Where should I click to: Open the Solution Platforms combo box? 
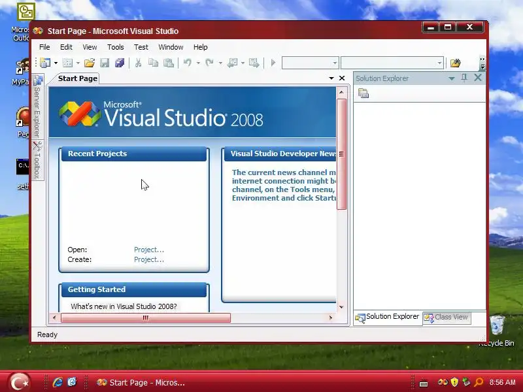tap(392, 63)
